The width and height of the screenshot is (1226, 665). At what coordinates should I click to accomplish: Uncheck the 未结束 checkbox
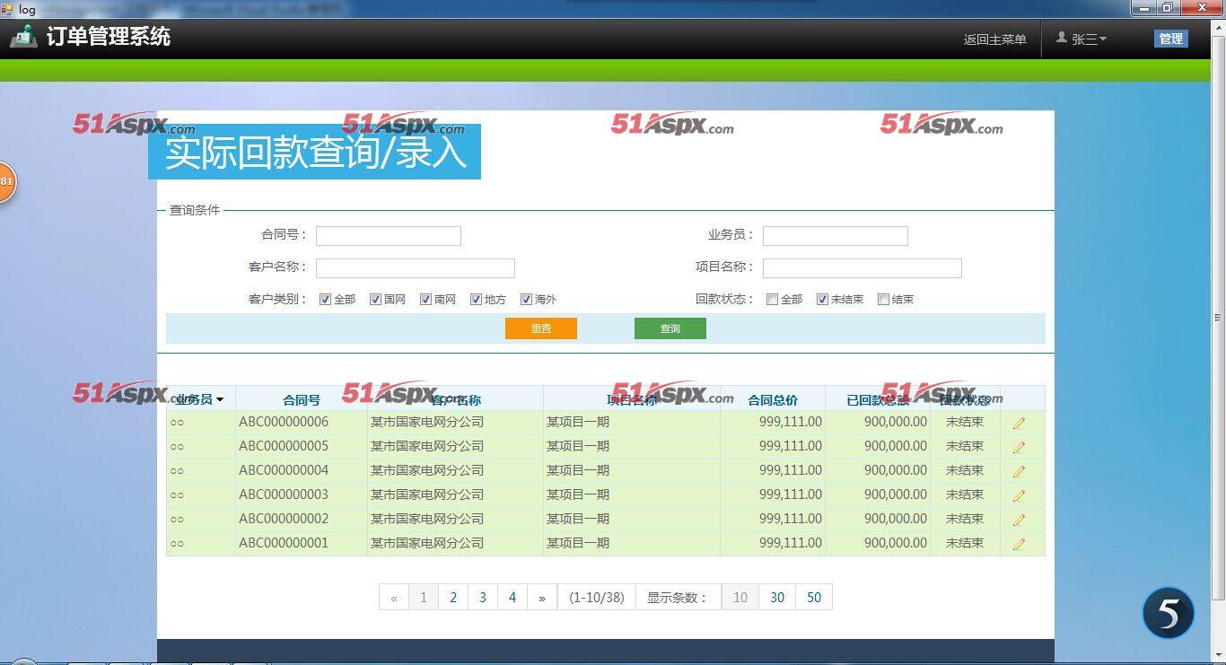pos(823,300)
